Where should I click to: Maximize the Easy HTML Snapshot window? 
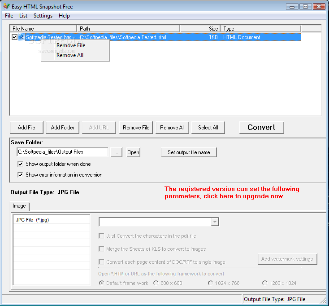pos(306,7)
